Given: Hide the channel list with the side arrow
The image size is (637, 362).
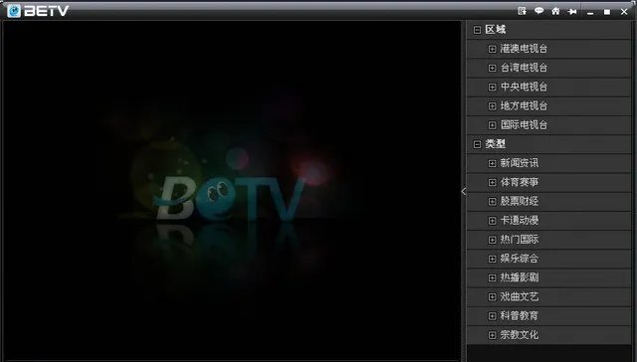Looking at the screenshot, I should 464,192.
